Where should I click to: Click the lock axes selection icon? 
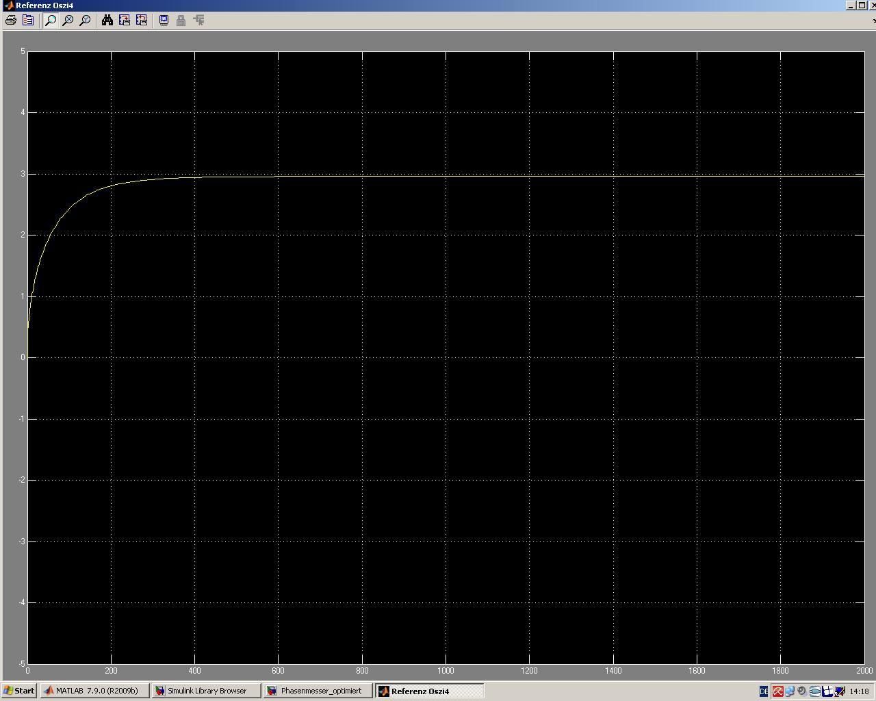[181, 21]
